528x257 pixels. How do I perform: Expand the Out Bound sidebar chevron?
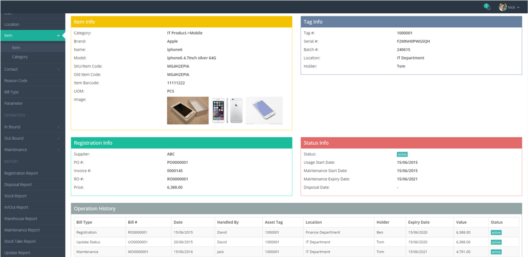tap(58, 138)
